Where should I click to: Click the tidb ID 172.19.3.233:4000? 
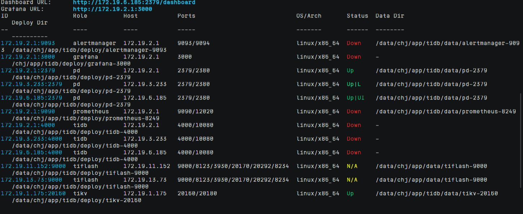(x=31, y=139)
